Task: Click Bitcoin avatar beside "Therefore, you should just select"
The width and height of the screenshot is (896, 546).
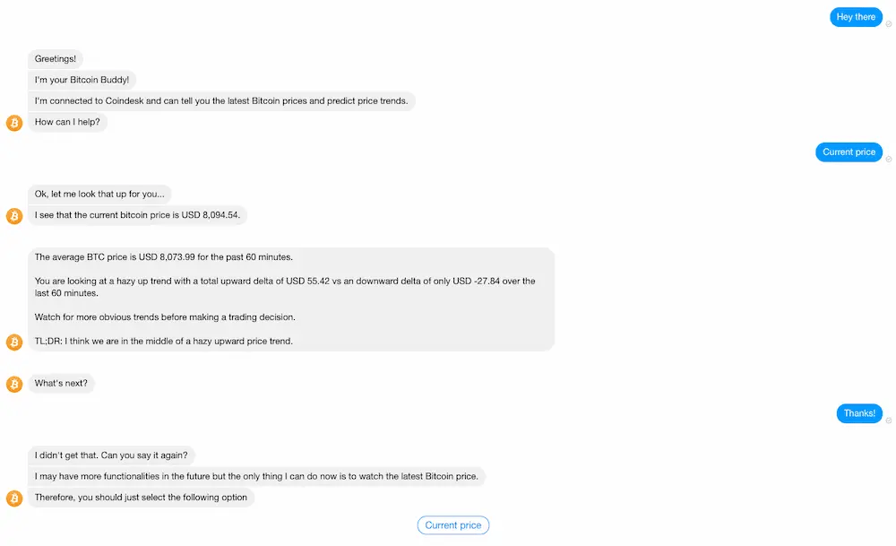Action: (14, 498)
